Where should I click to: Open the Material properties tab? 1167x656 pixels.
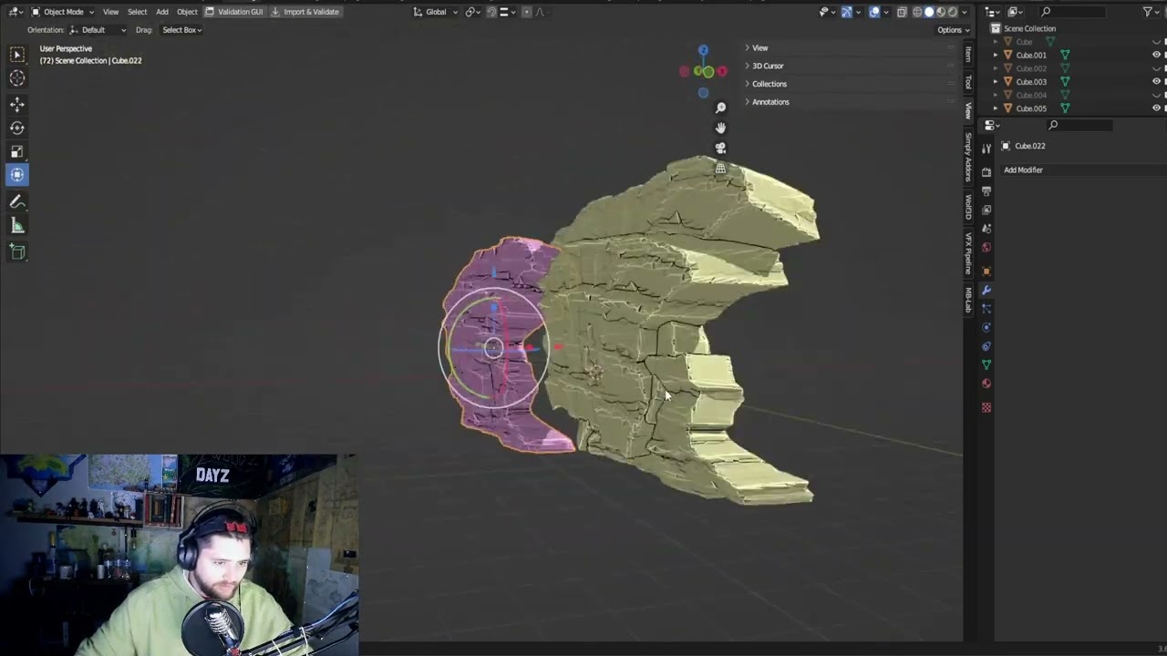[x=986, y=384]
